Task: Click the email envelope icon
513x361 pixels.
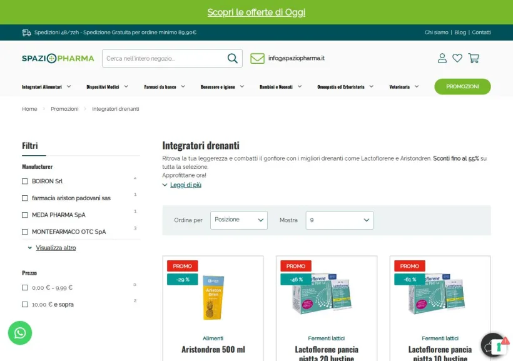Action: [x=257, y=58]
